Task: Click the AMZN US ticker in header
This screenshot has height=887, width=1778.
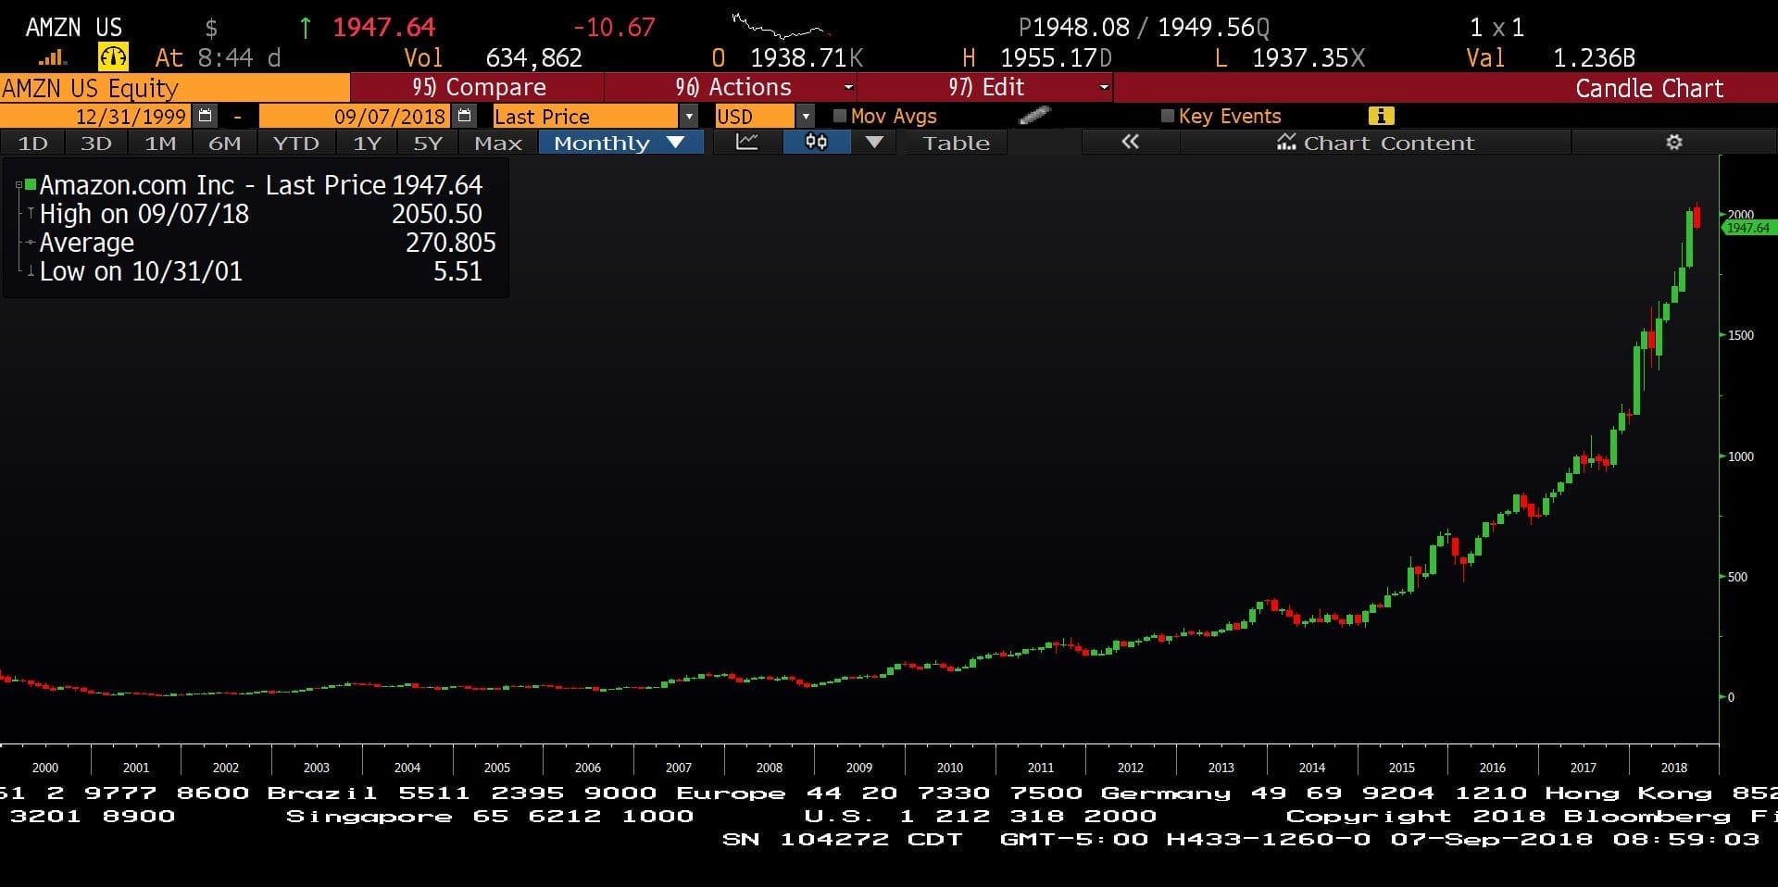Action: 73,28
